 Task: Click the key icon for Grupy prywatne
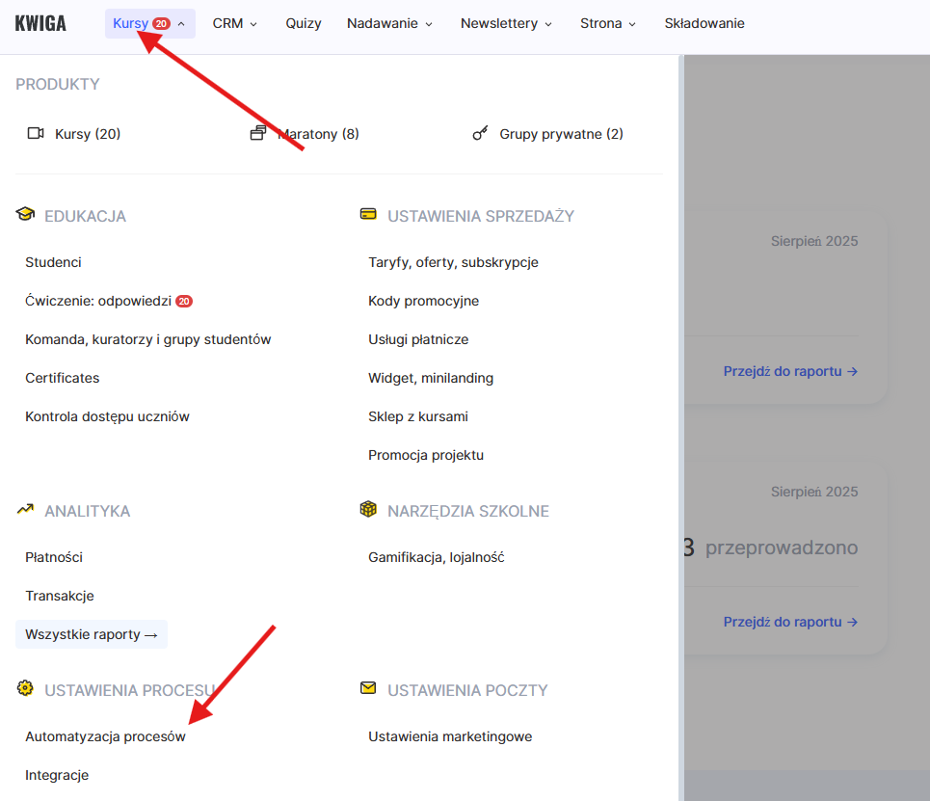(480, 134)
